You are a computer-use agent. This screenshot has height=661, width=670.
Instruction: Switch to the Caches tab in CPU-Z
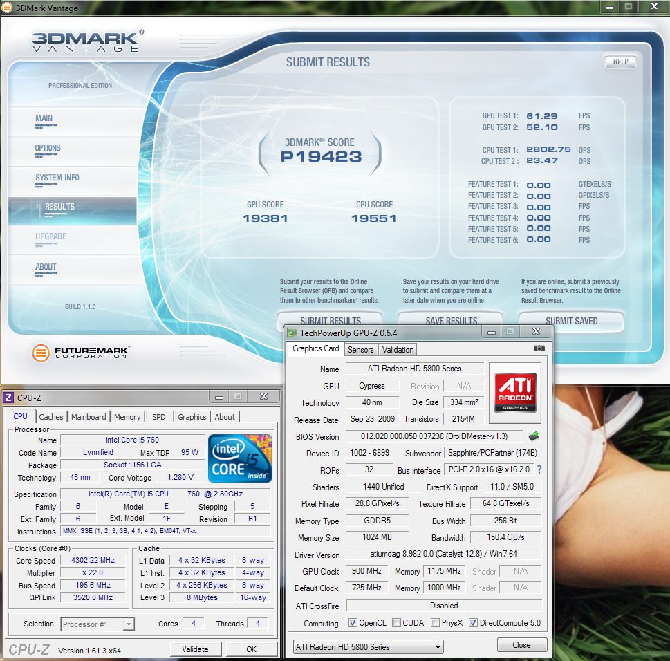click(51, 417)
